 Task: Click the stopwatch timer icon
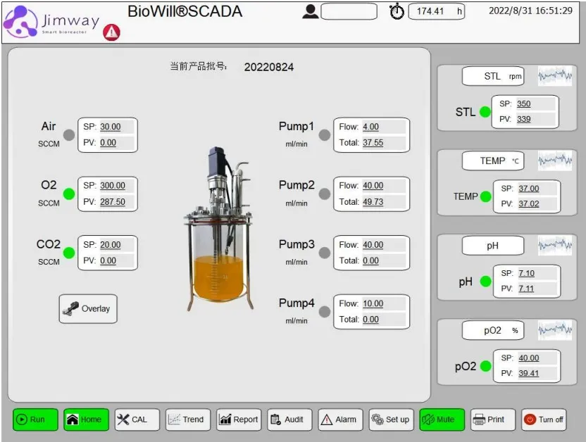(397, 12)
